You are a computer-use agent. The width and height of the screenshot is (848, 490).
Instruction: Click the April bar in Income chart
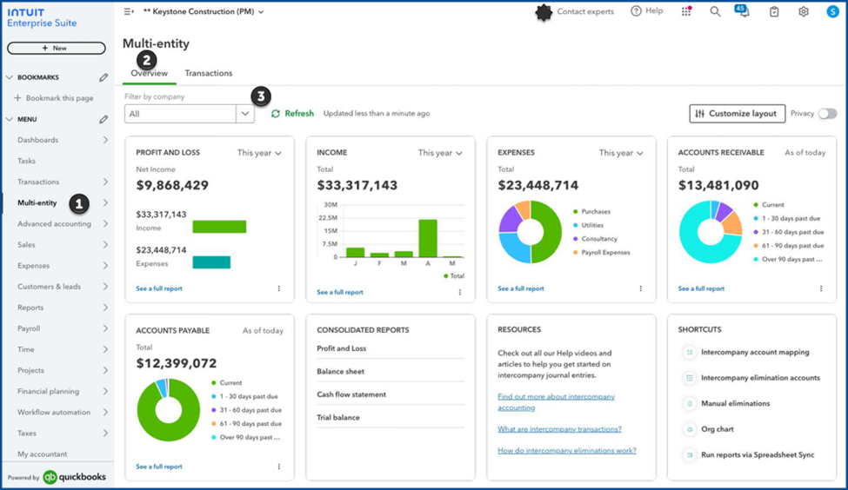click(x=428, y=238)
